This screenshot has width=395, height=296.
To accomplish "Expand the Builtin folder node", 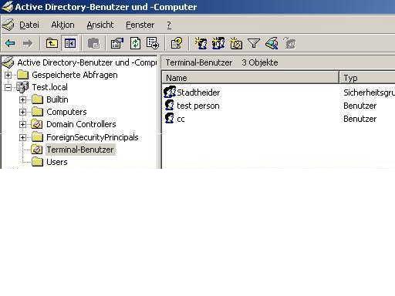I will [x=22, y=99].
